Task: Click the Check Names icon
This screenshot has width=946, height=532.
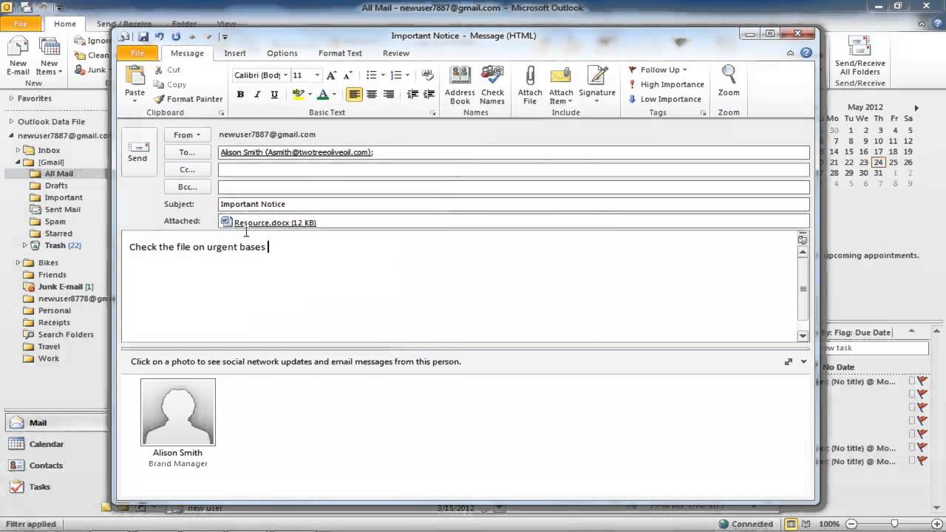Action: [x=492, y=76]
